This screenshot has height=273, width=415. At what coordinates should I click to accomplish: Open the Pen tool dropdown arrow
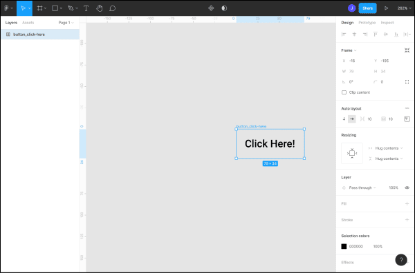point(77,8)
